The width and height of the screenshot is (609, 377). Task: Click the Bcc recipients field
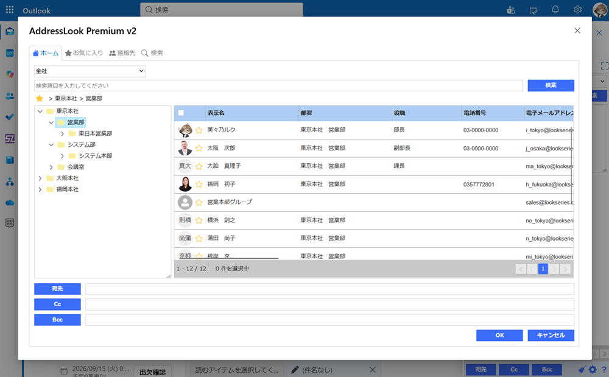[x=329, y=320]
